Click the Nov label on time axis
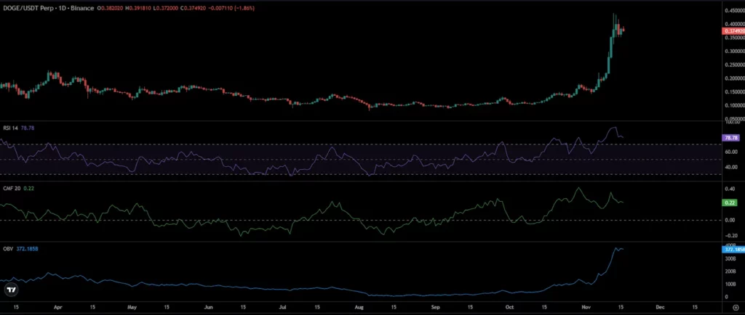This screenshot has height=315, width=745. click(x=586, y=307)
